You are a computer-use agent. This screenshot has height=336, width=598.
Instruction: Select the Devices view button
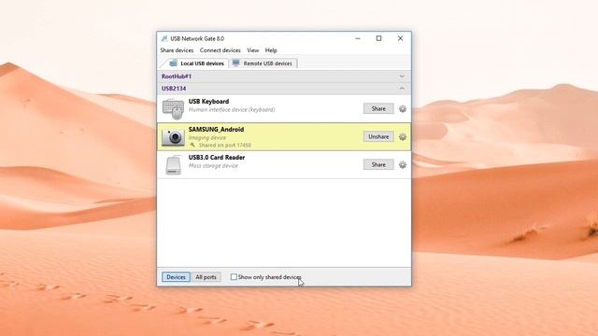click(176, 277)
